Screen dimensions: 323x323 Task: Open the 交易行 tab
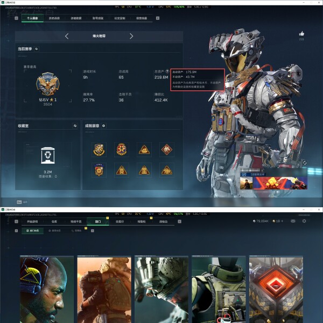pos(120,221)
